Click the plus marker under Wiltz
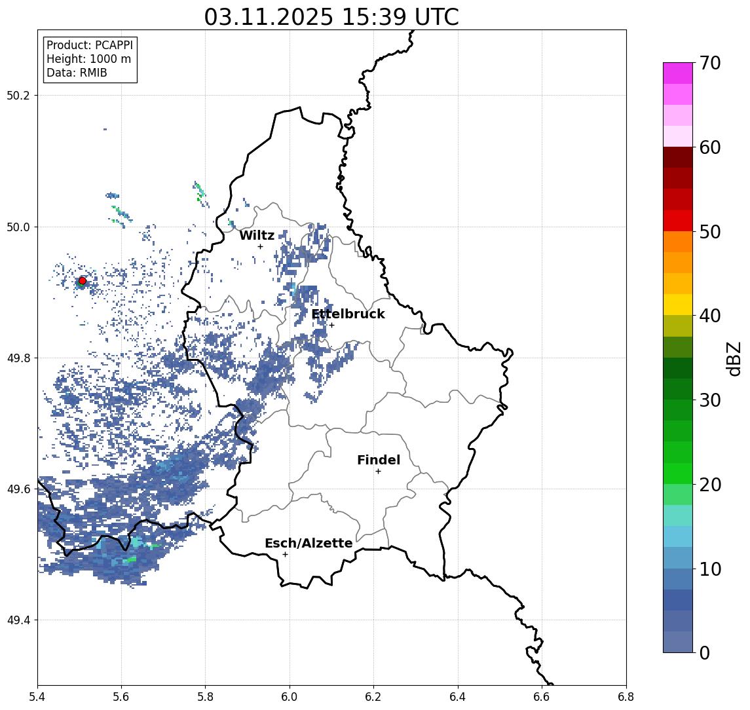This screenshot has width=750, height=710. pos(260,246)
